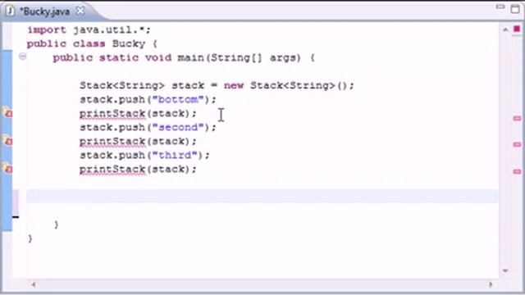Click the string "third" in the push call

click(x=175, y=155)
